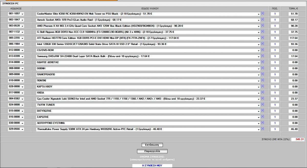This screenshot has width=307, height=168.
Task: Click price field showing 93.36
Action: (293, 44)
